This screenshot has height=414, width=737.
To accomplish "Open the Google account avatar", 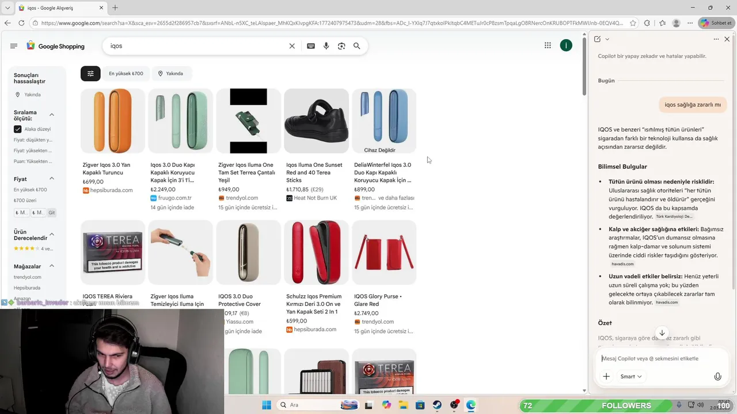I will coord(566,45).
